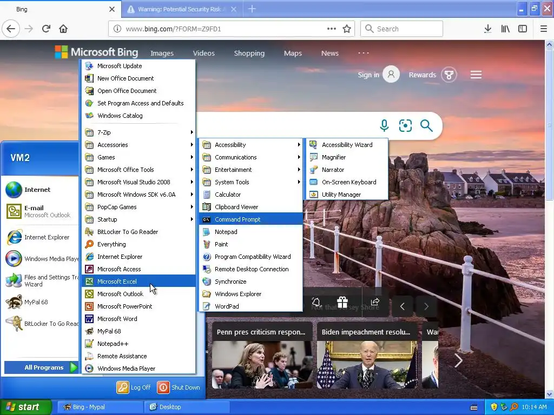This screenshot has height=415, width=554.
Task: Expand the 7-Zip program folder
Action: coord(138,132)
